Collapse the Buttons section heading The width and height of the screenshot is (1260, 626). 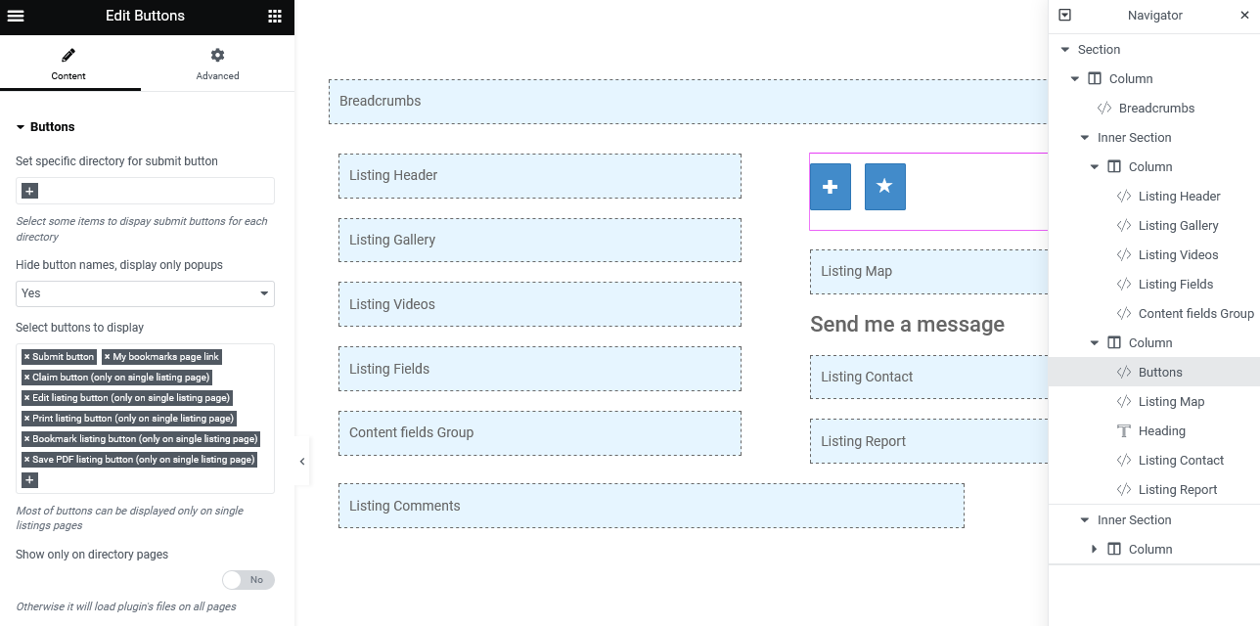click(x=45, y=127)
